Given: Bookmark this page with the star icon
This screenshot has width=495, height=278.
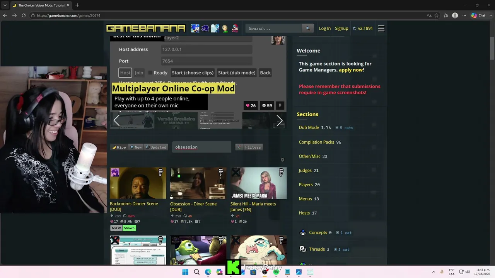Looking at the screenshot, I should pos(437,15).
